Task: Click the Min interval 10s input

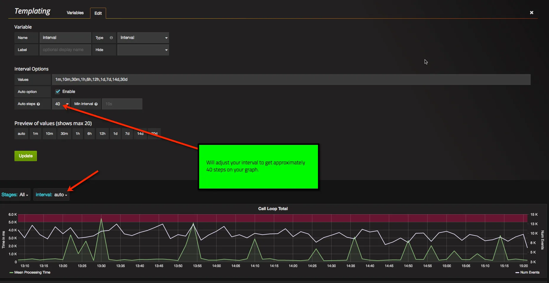Action: 122,104
